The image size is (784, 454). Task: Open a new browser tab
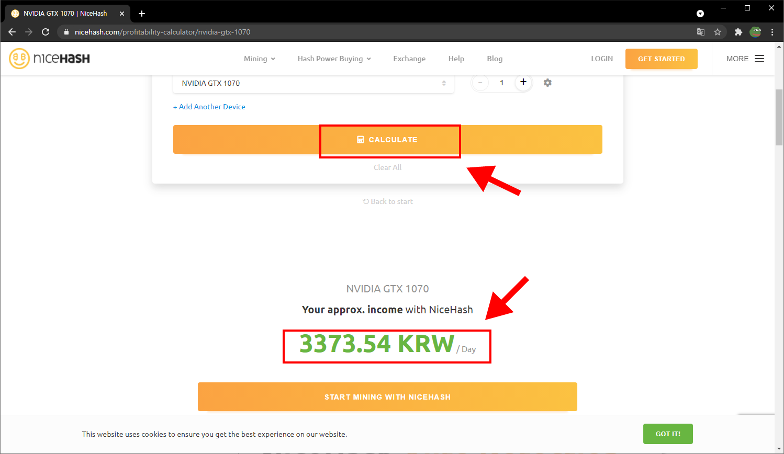coord(142,14)
